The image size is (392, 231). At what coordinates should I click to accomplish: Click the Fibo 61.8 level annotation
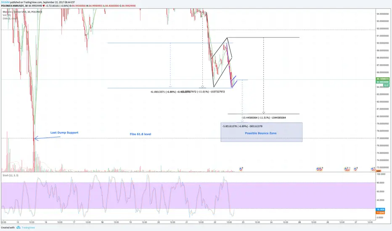(140, 134)
